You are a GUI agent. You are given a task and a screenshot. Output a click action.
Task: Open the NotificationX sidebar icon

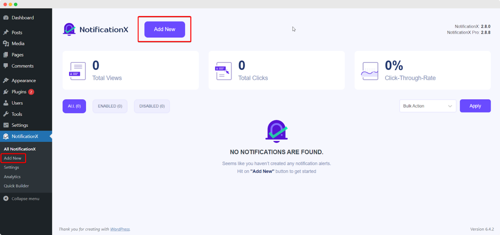click(x=6, y=136)
